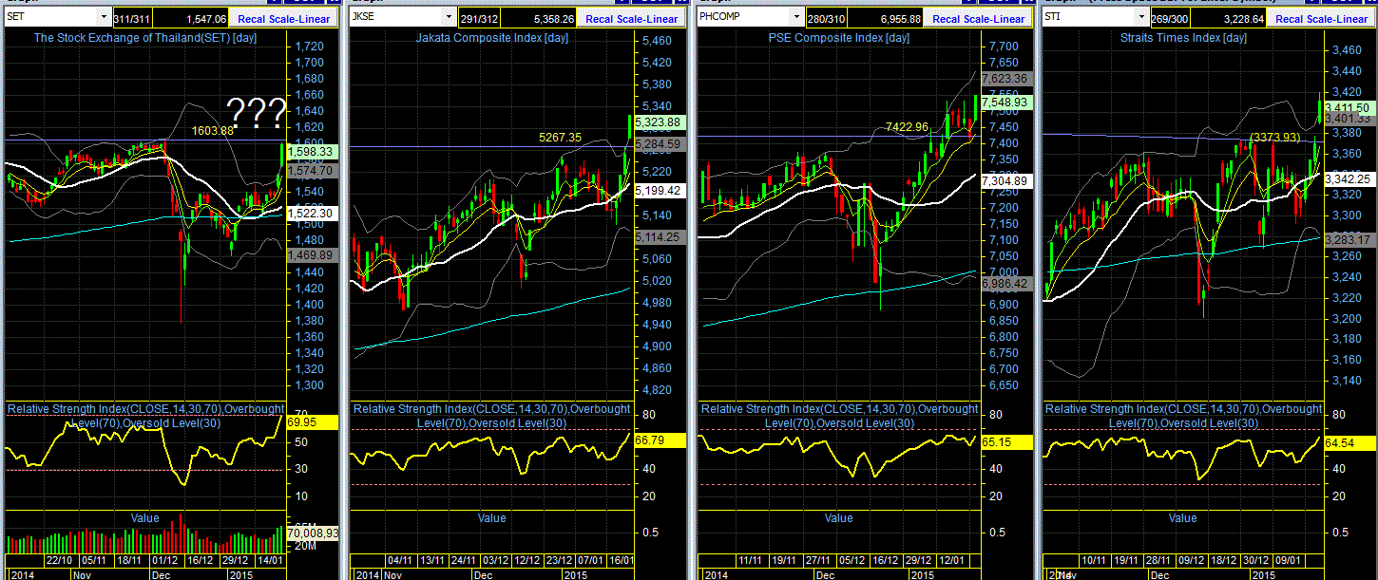Click Recal Scale-Linear in the STI chart
This screenshot has height=580, width=1378.
click(1322, 18)
